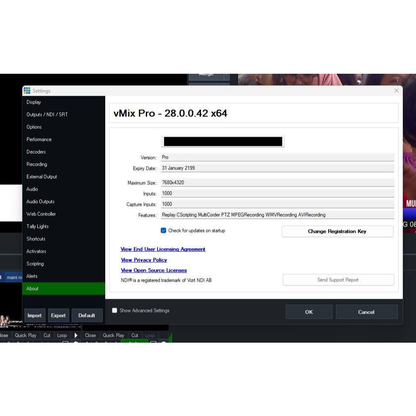416x416 pixels.
Task: Select External Output in the sidebar
Action: [x=64, y=177]
